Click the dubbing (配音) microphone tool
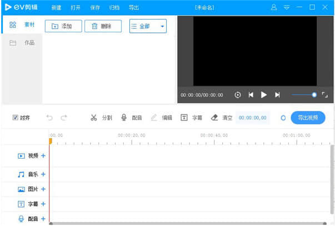The width and height of the screenshot is (335, 226). 132,118
